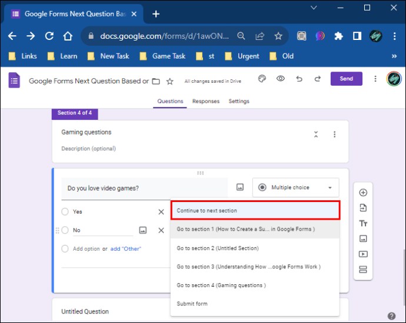Preview the form with eye icon
406x323 pixels.
click(281, 79)
